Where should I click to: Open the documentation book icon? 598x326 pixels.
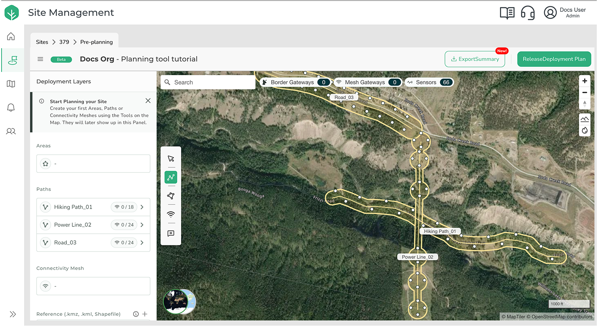pyautogui.click(x=507, y=13)
